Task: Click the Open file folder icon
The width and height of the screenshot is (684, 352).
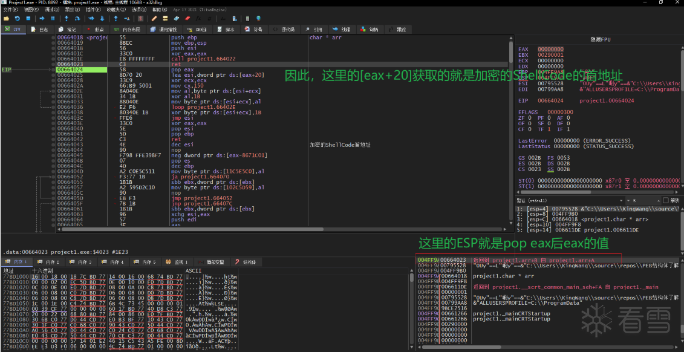Action: tap(7, 19)
